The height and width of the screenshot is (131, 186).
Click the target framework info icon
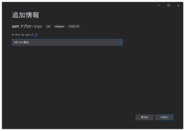click(x=36, y=35)
